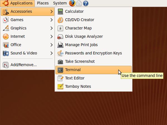Open Disk Usage Analyzer entry
The image size is (167, 125).
(x=94, y=36)
